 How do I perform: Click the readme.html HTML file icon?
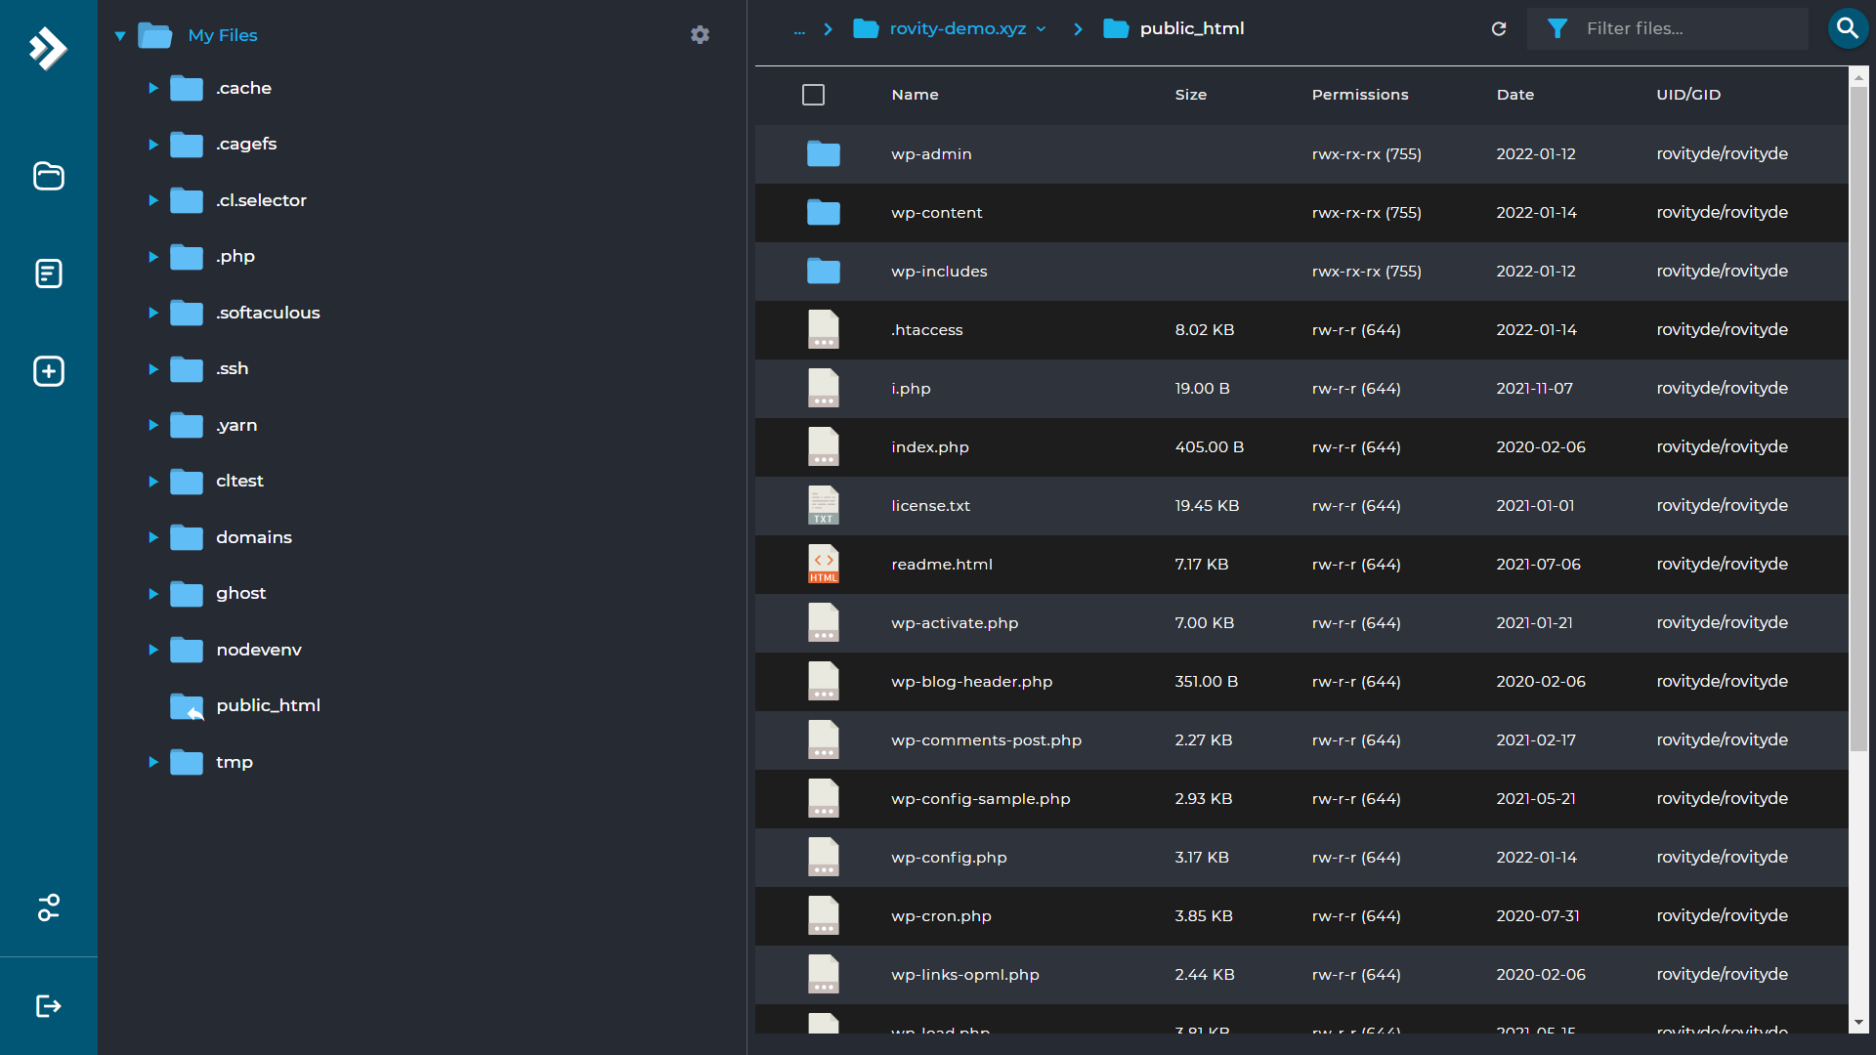click(x=824, y=565)
